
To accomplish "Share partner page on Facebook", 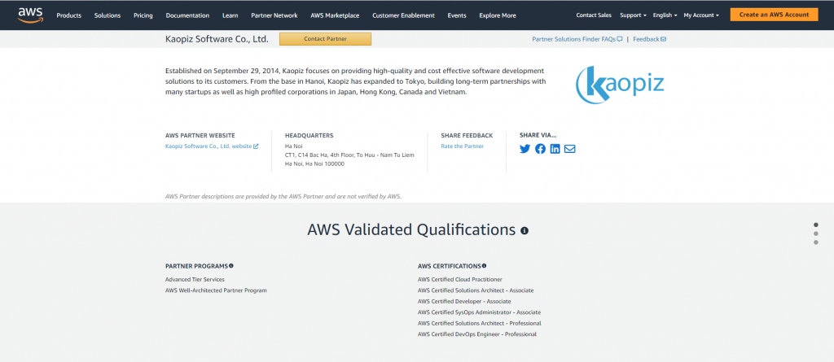I will (540, 149).
